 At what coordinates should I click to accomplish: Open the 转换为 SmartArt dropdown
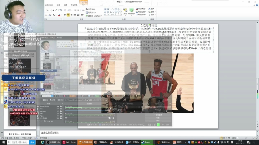pyautogui.click(x=94, y=16)
